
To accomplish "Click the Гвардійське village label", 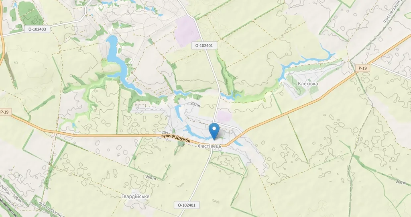I will [x=135, y=196].
